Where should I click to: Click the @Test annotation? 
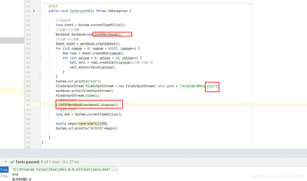[53, 6]
